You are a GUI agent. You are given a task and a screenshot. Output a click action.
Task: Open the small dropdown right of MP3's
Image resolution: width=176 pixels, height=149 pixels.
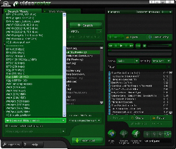click(x=99, y=31)
